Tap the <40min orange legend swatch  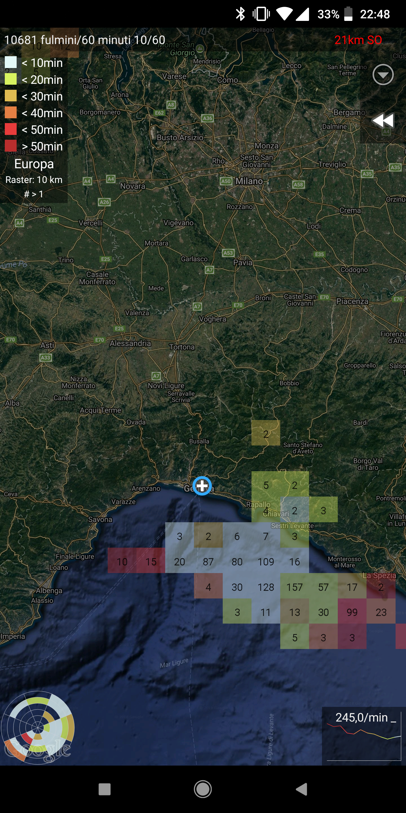tap(10, 112)
